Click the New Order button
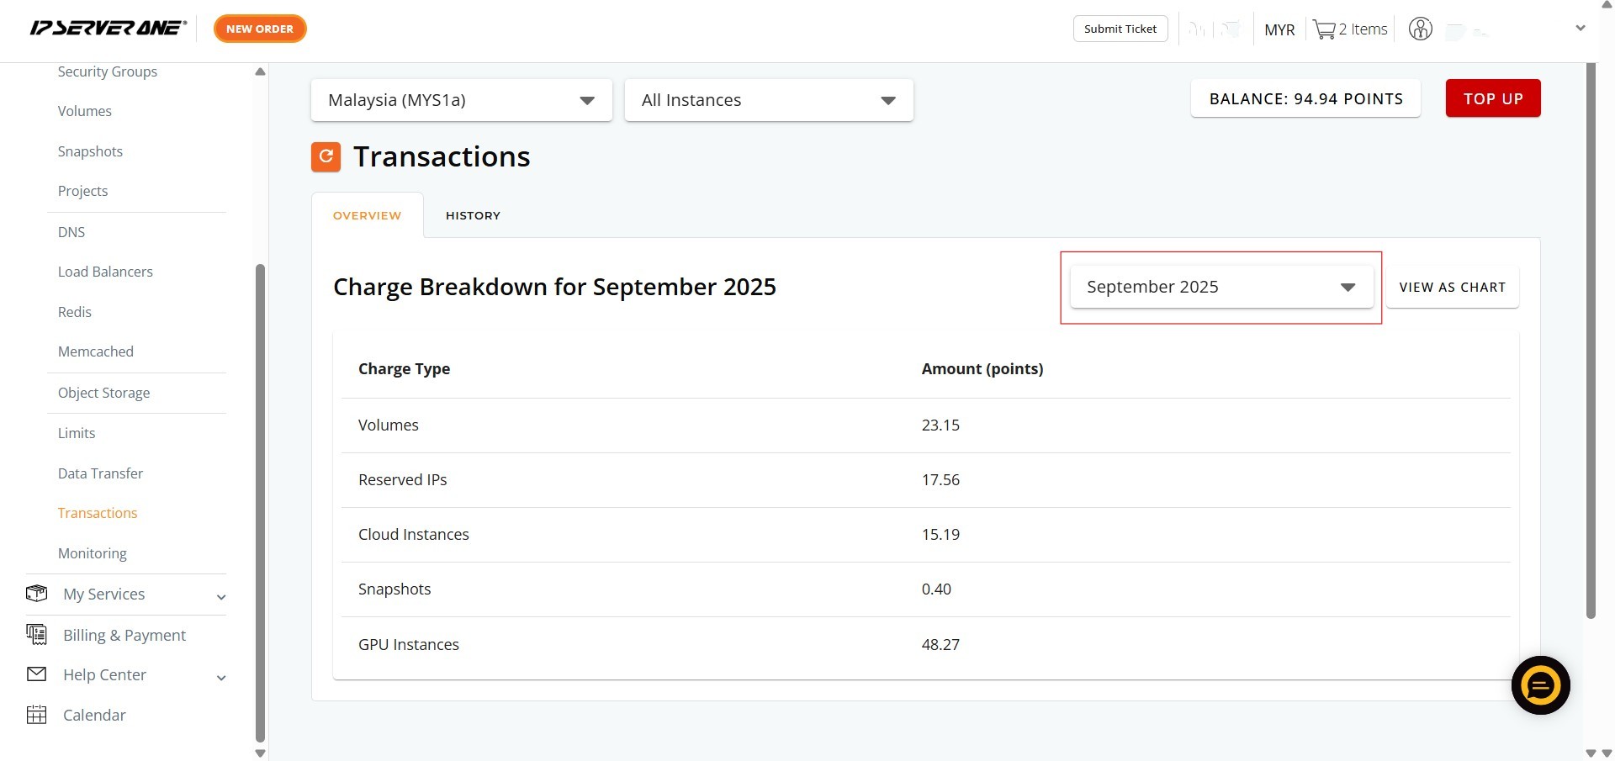This screenshot has width=1615, height=761. pyautogui.click(x=260, y=29)
